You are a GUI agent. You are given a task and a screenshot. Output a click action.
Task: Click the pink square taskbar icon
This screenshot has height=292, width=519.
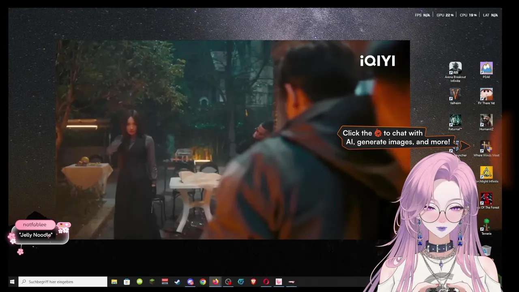click(279, 281)
